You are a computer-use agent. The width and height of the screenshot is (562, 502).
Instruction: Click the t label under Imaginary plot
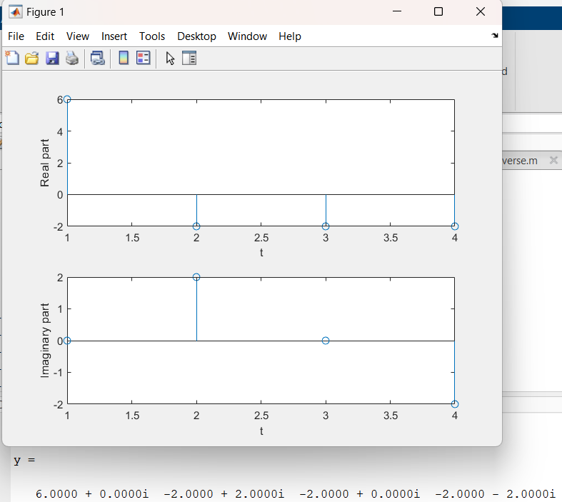(261, 431)
